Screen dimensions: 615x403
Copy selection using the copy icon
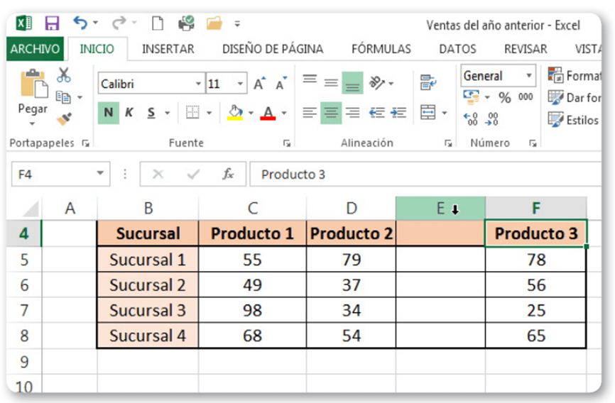point(63,96)
